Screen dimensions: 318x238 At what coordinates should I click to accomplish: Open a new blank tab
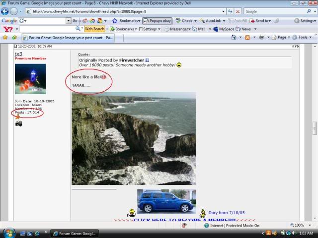coord(119,38)
